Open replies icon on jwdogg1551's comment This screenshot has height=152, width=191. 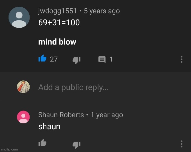102,60
